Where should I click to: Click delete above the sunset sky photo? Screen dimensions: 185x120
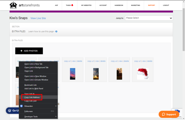[x=80, y=61]
